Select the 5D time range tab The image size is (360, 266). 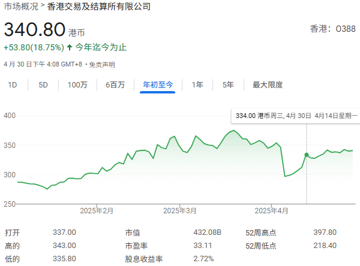[43, 85]
